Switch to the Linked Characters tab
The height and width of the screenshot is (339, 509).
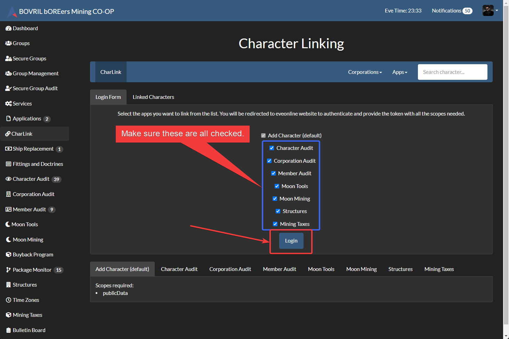pyautogui.click(x=153, y=97)
